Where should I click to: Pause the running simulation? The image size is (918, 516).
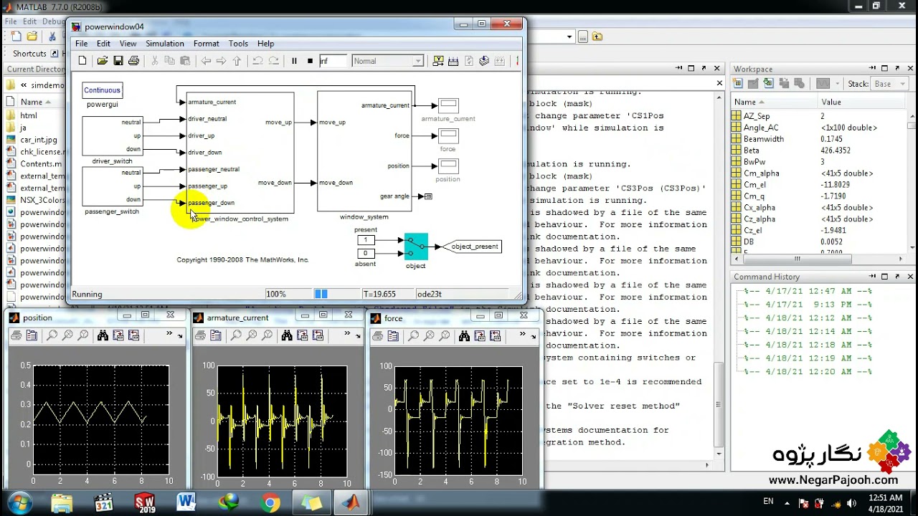pyautogui.click(x=294, y=61)
